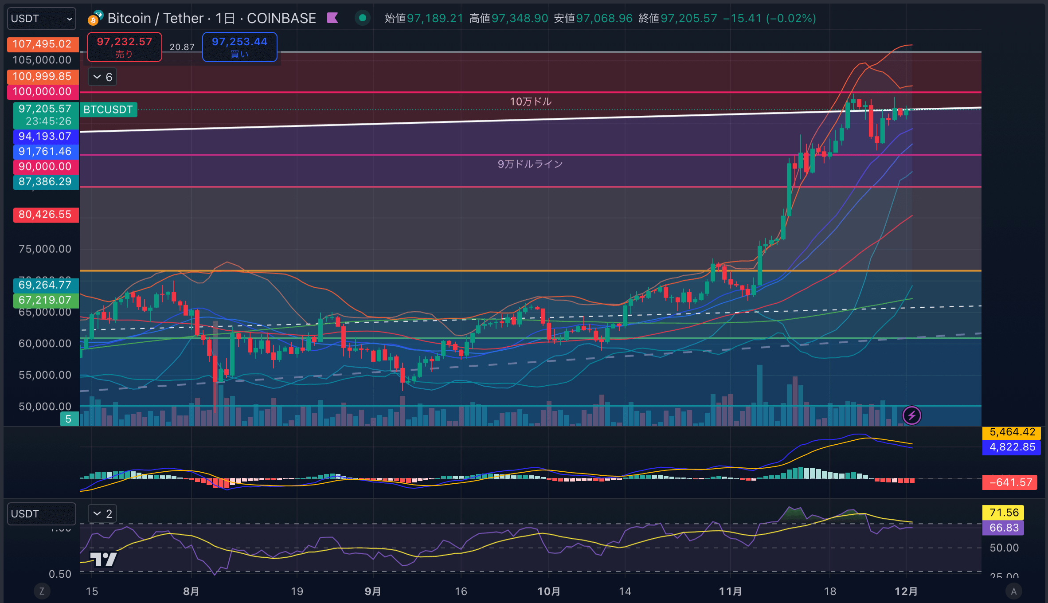The image size is (1048, 603).
Task: Click the Z timezone button at bottom left
Action: point(42,591)
